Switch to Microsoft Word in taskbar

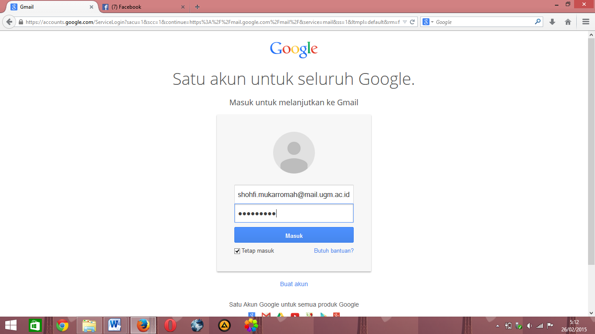(115, 325)
